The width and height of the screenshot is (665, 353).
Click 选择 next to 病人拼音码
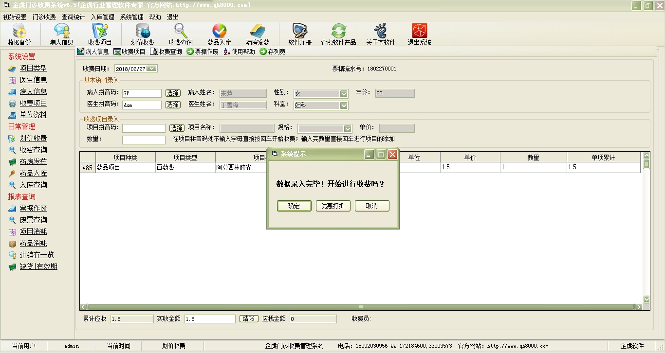[173, 93]
